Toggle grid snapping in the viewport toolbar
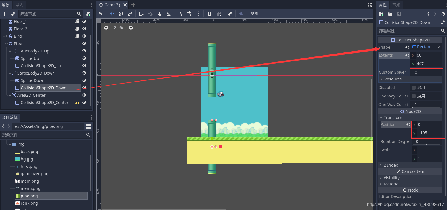 coord(189,14)
